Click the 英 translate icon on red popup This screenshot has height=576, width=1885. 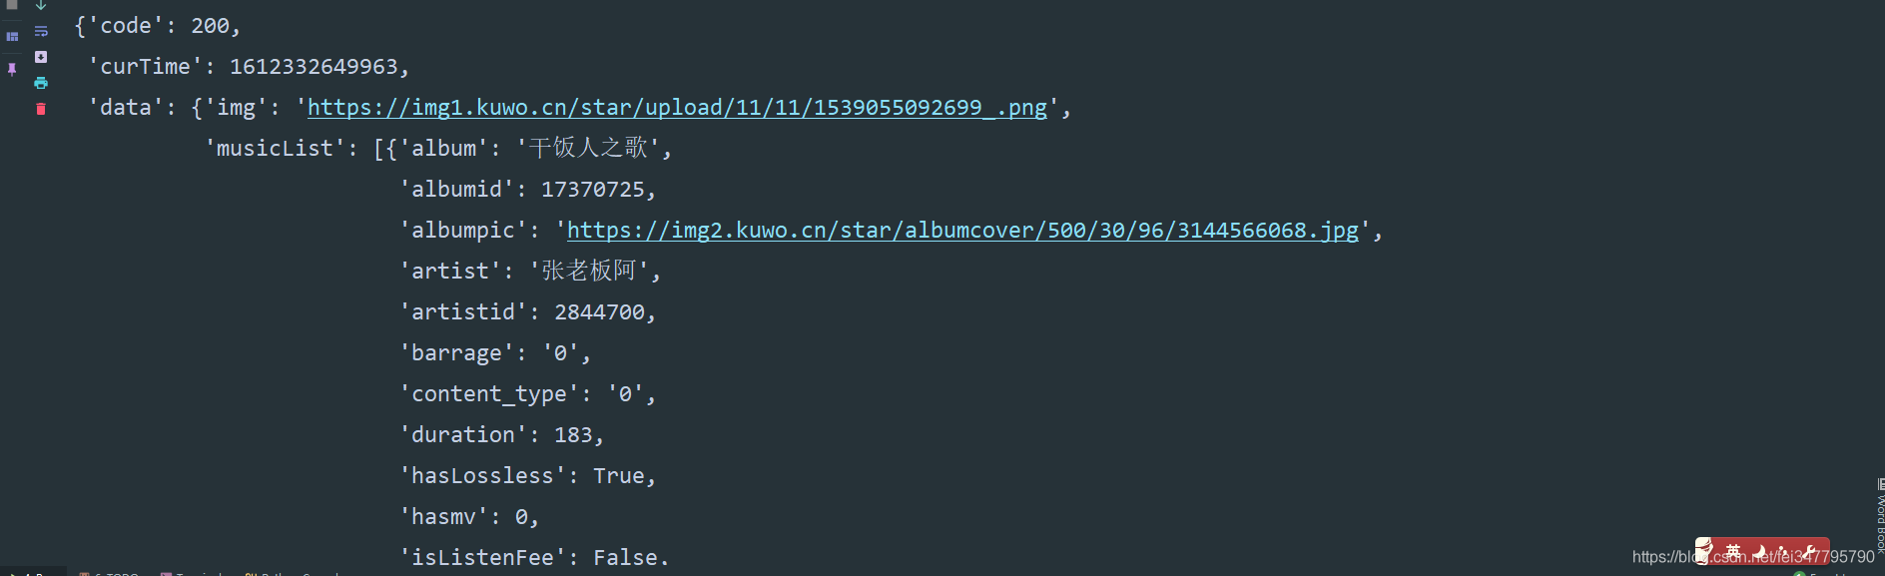[1734, 549]
